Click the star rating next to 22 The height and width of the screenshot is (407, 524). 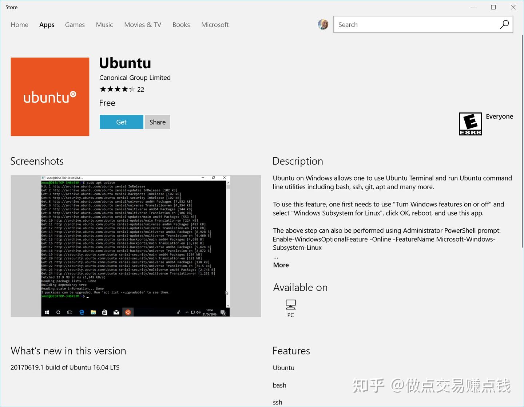117,89
